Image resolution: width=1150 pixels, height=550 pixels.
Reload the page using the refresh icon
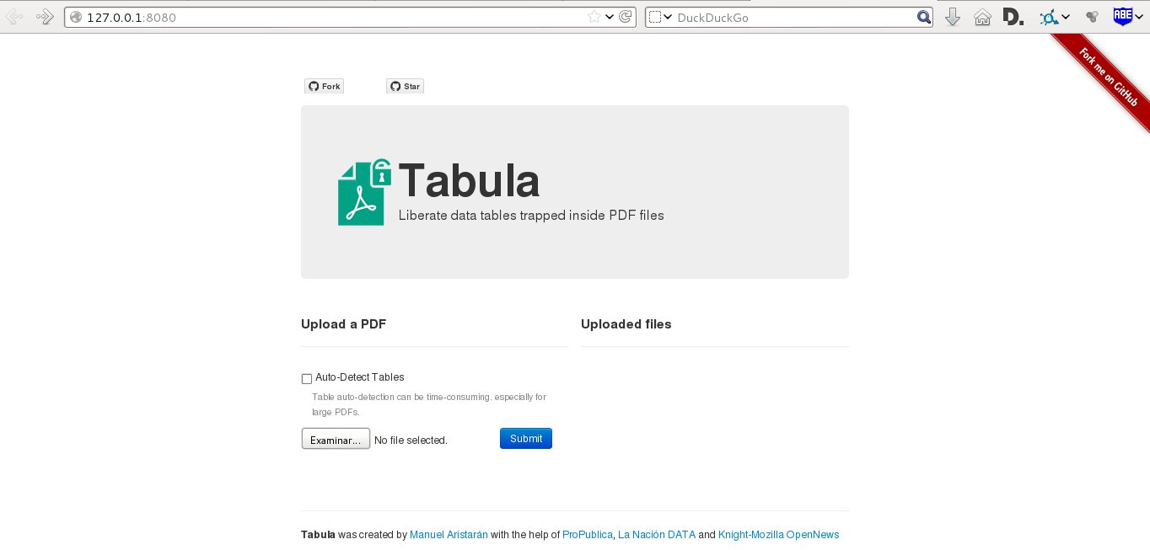[x=626, y=17]
